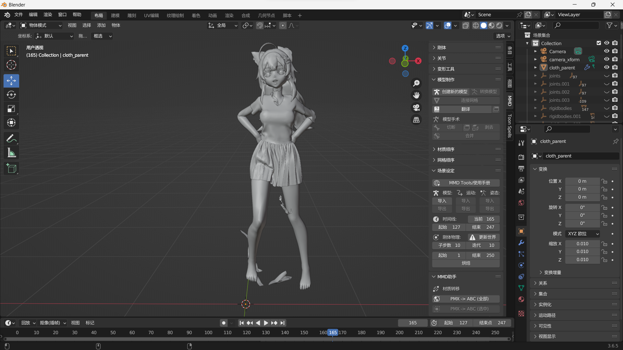
Task: Click the Update World button
Action: pyautogui.click(x=483, y=237)
